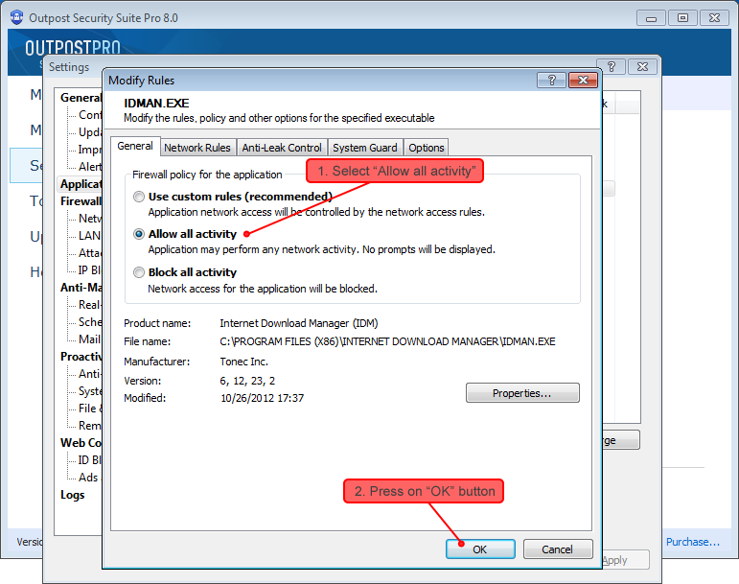Select Schedule item under Anti-Malware tree
The width and height of the screenshot is (739, 584).
(89, 322)
